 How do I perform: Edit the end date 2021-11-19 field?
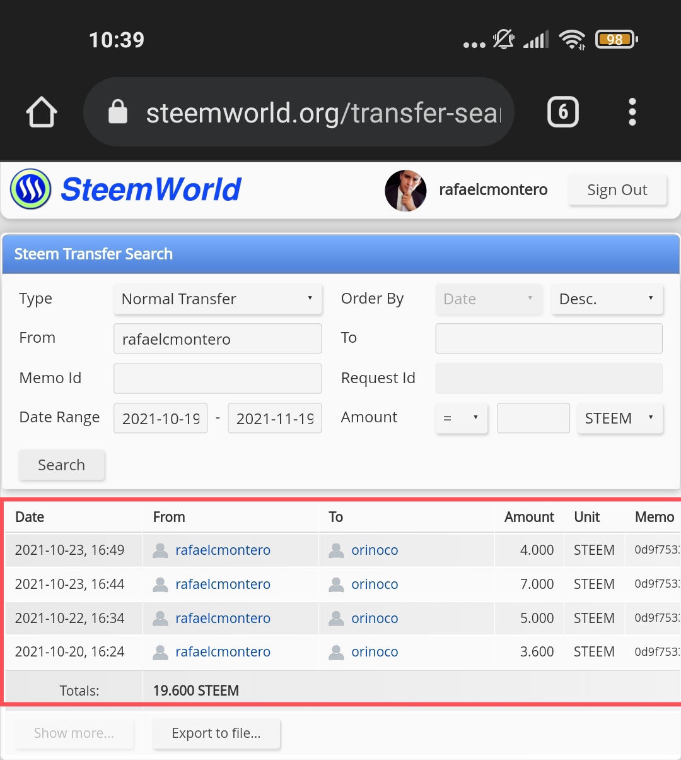pos(275,418)
